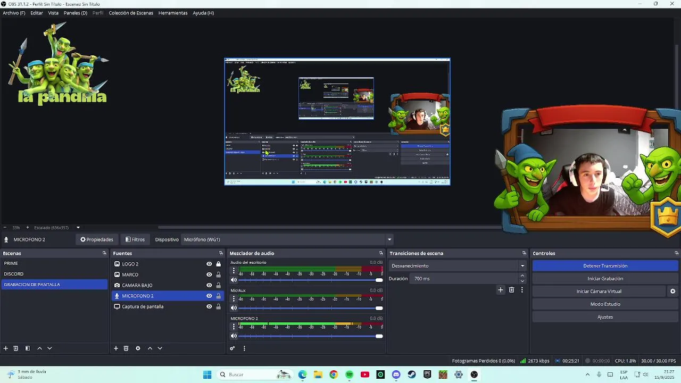Open the Vista menu

53,13
